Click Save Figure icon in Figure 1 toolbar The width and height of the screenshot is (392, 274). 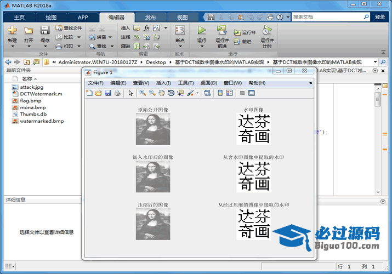[x=108, y=93]
